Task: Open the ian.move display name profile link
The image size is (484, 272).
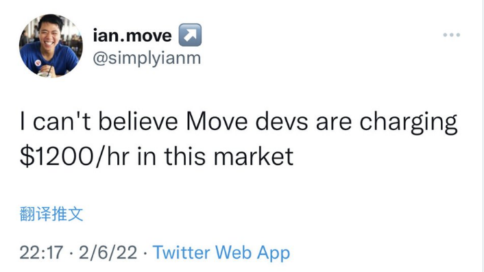Action: 132,36
